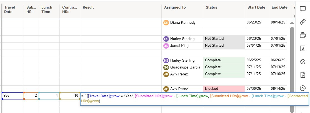The image size is (310, 113).
Task: Open the Activity Log icon
Action: point(303,88)
